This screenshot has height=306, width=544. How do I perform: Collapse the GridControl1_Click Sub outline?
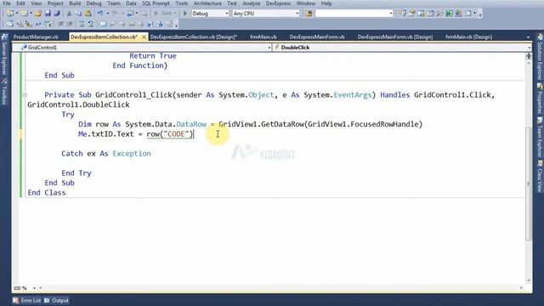coord(25,94)
